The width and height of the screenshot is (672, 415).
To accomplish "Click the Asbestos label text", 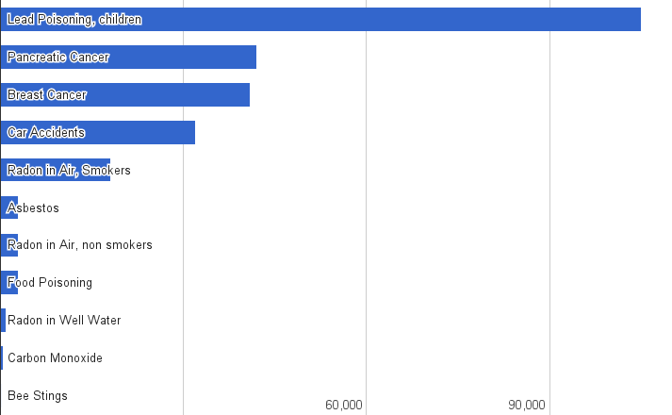I will (33, 207).
